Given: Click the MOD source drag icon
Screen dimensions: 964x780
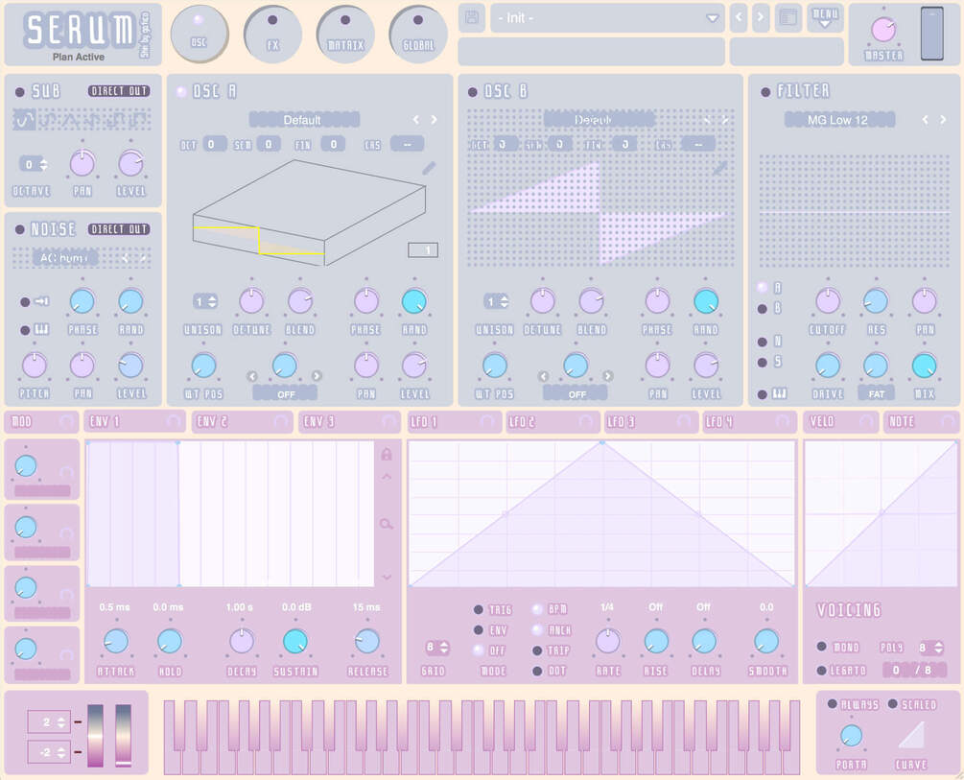Looking at the screenshot, I should coord(66,422).
